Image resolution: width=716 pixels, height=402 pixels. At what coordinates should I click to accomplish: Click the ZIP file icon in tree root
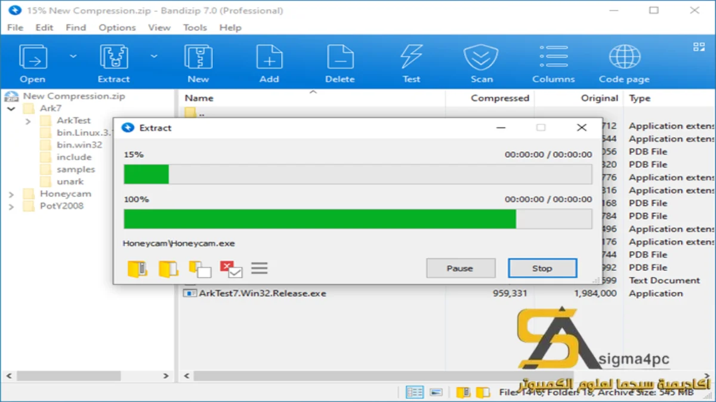pos(12,96)
